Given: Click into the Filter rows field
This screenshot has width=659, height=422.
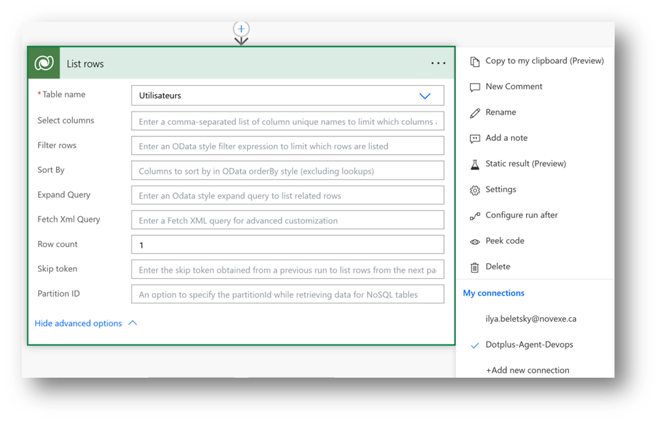Looking at the screenshot, I should pos(287,146).
